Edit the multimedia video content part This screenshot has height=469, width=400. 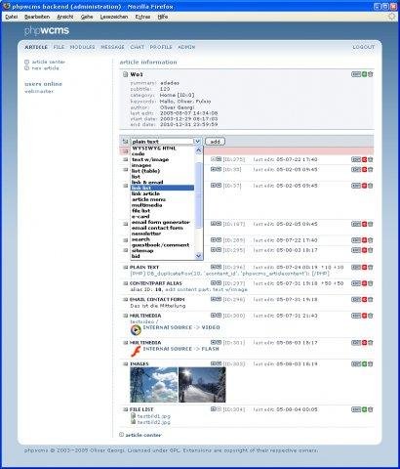pos(356,316)
